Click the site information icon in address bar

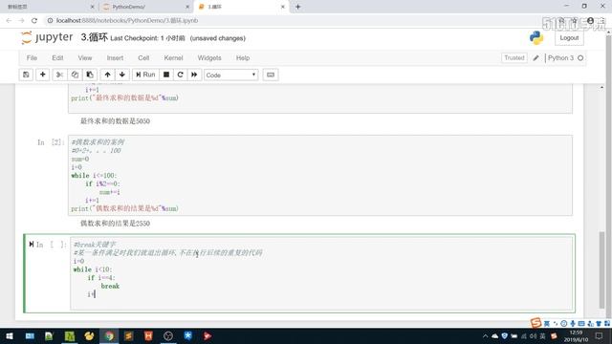[50, 20]
